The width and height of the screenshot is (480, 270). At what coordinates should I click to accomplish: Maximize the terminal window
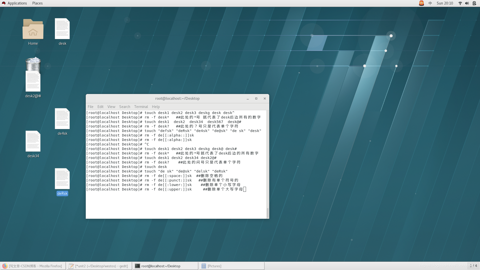click(256, 99)
